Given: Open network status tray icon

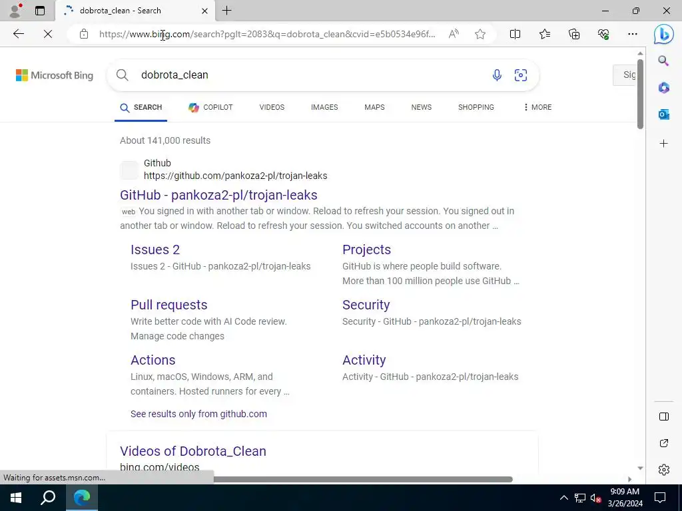Looking at the screenshot, I should 579,498.
